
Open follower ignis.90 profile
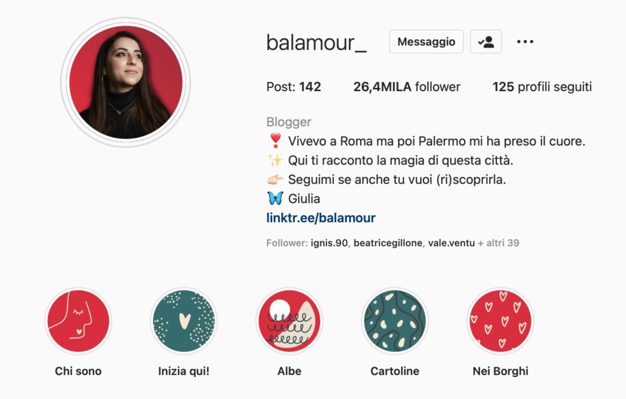click(x=330, y=243)
